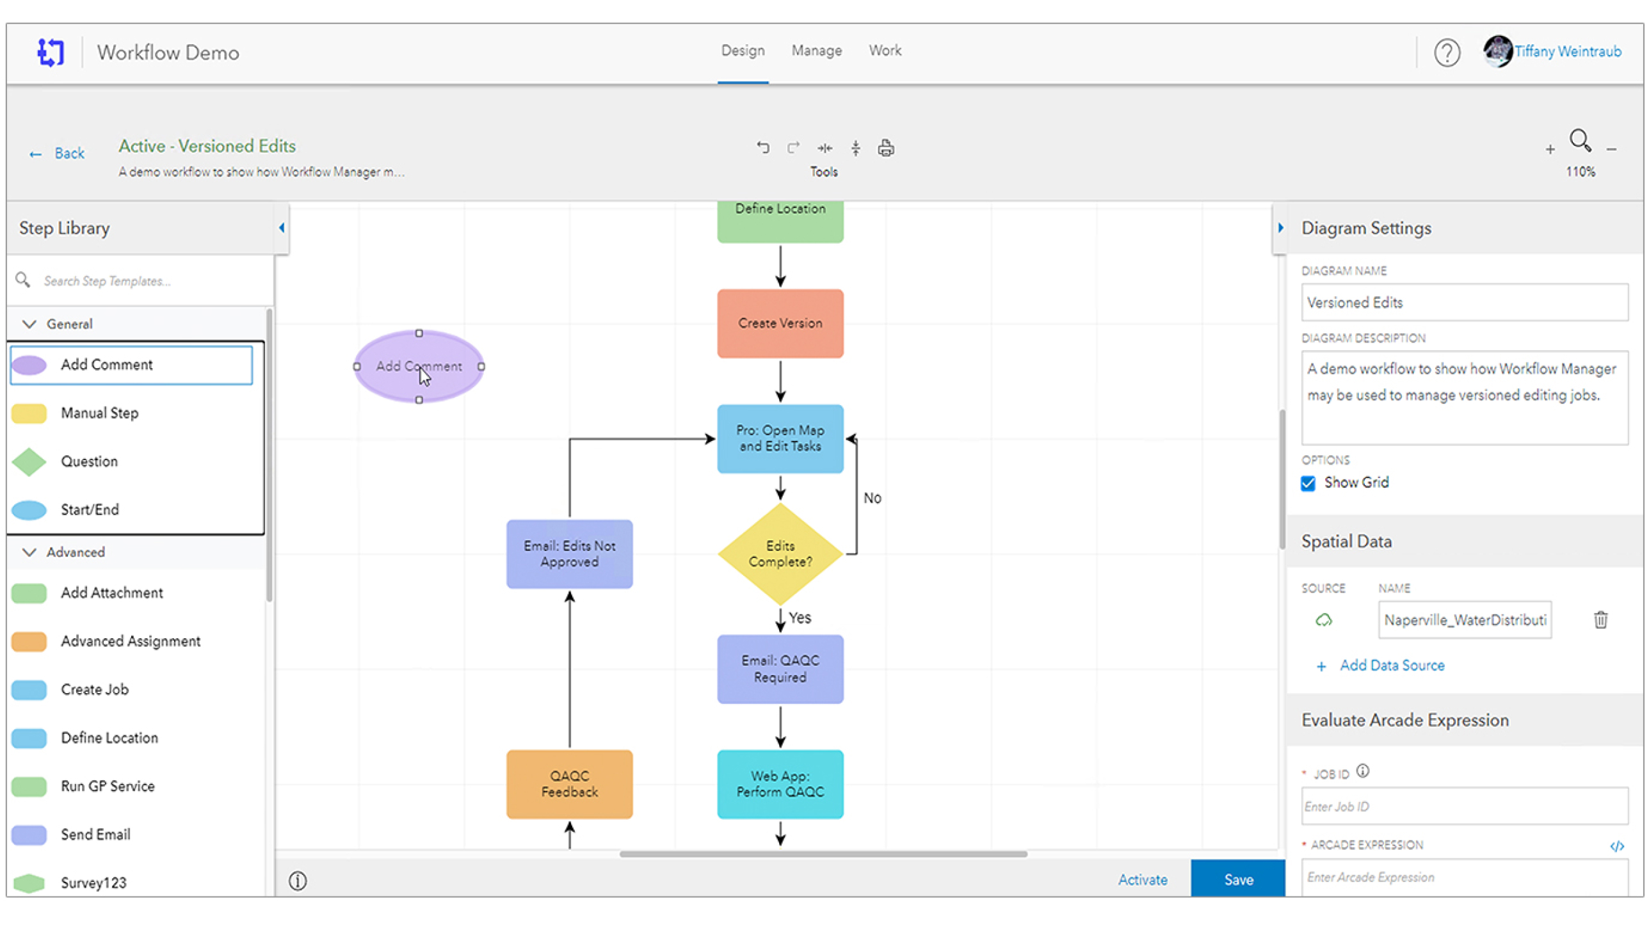Click the canvas horizontal scrollbar
This screenshot has height=928, width=1649.
823,854
